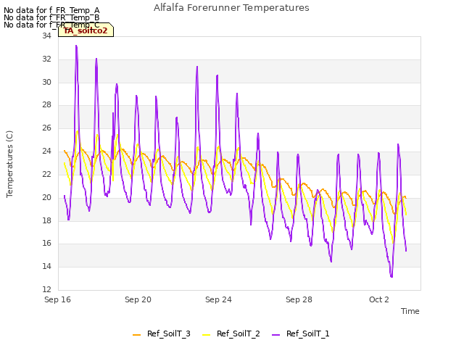Image resolution: width=464 pixels, height=348 pixels.
Task: Click the 'No data for f_FR_Temp_A' message
Action: pyautogui.click(x=51, y=10)
